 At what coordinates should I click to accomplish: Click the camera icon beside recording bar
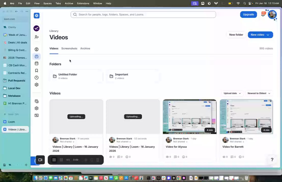tap(40, 160)
